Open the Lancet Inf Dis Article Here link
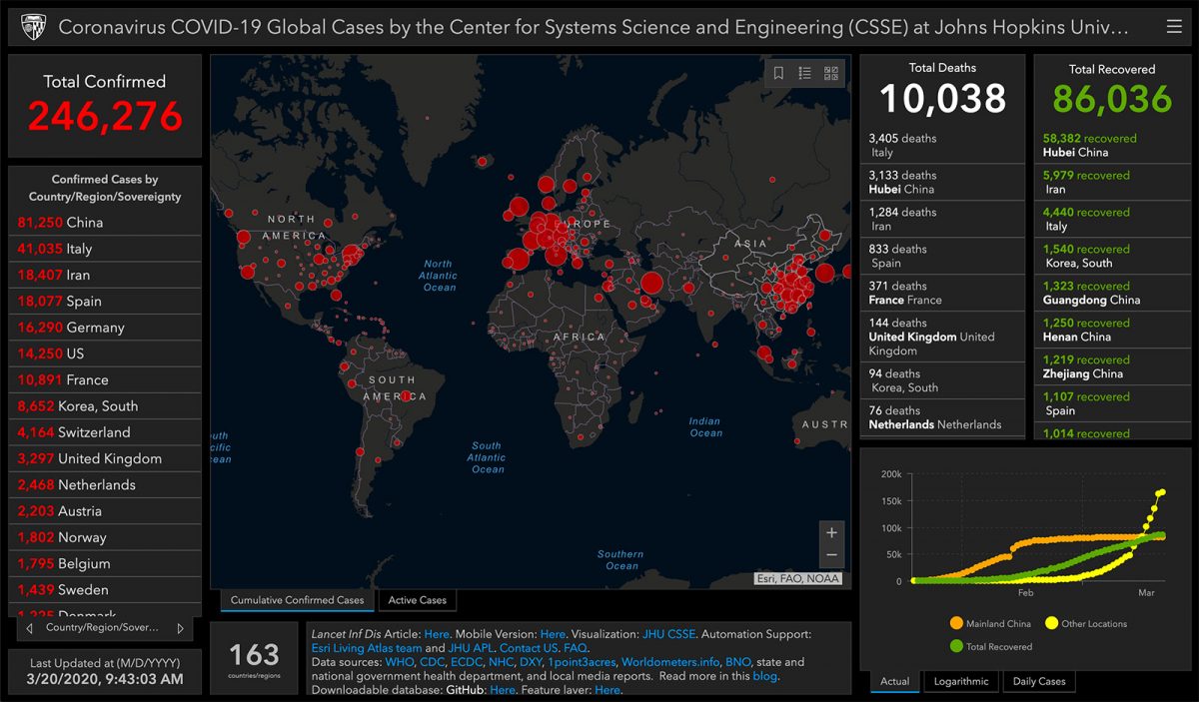The width and height of the screenshot is (1199, 702). pos(437,634)
